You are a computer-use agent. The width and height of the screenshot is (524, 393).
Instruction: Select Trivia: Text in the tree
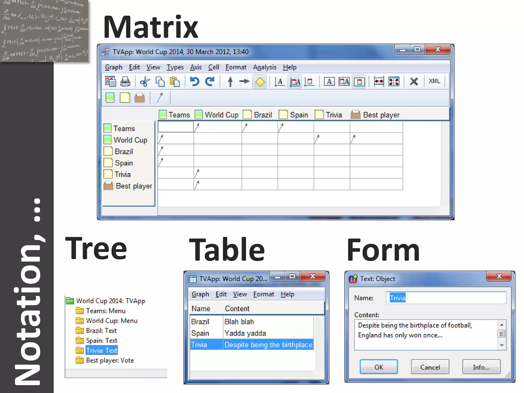click(x=97, y=351)
